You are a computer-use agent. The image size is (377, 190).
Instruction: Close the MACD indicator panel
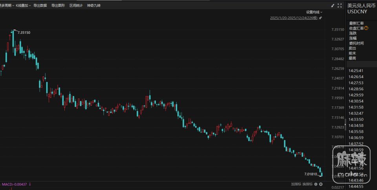pos(321,184)
